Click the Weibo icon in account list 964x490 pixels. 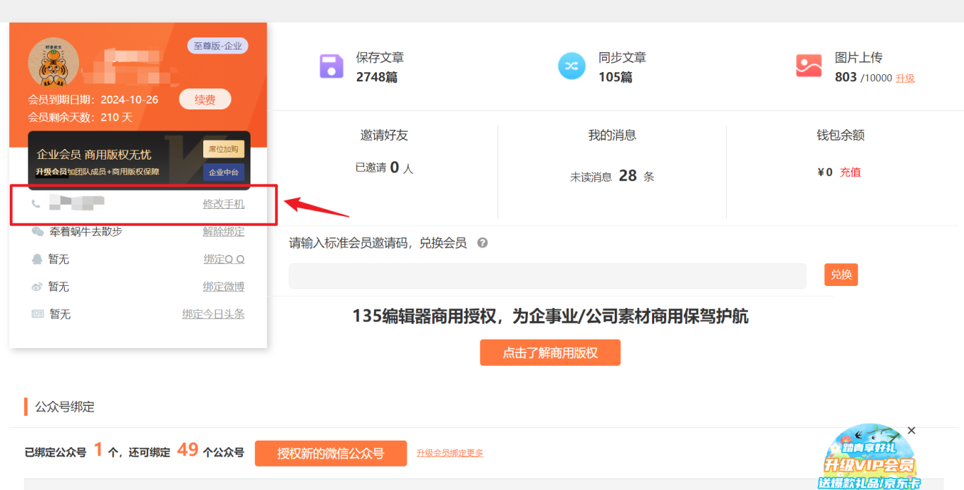click(37, 287)
